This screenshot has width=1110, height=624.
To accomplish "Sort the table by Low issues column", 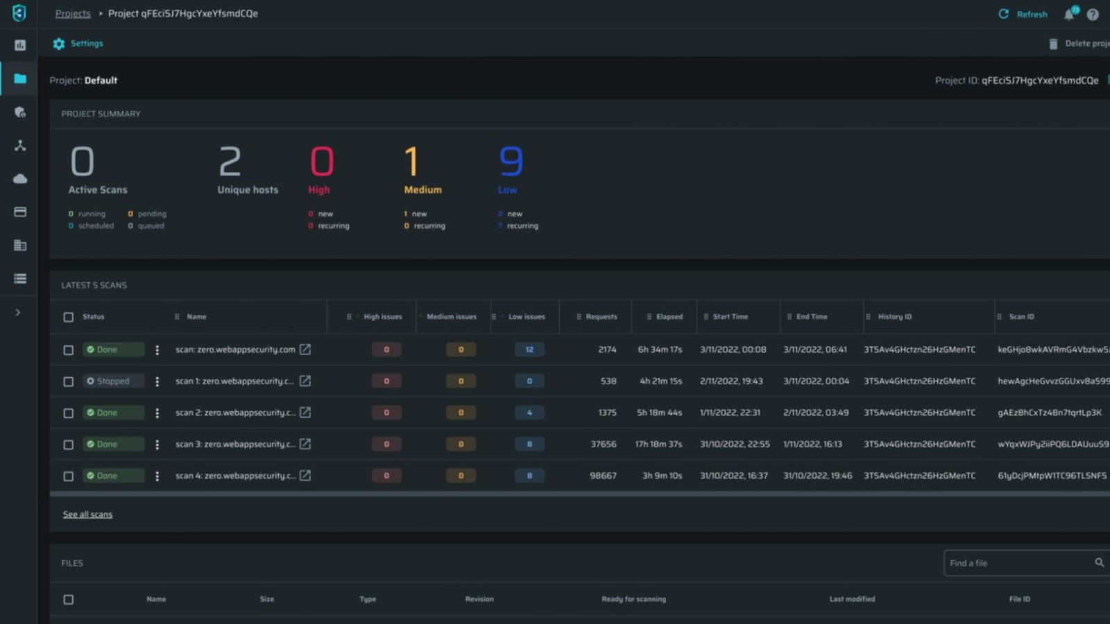I will [525, 316].
